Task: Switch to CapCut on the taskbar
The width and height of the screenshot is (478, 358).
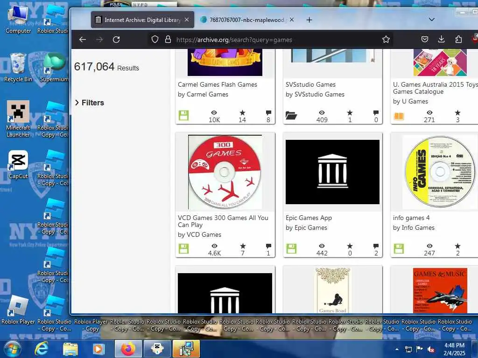Action: (x=157, y=349)
